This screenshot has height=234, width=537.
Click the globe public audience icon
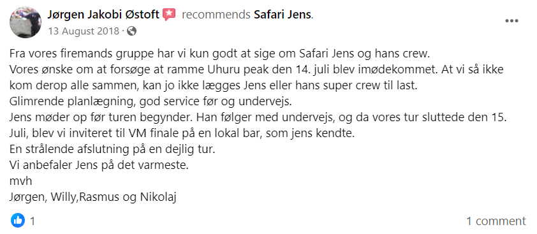pos(131,31)
